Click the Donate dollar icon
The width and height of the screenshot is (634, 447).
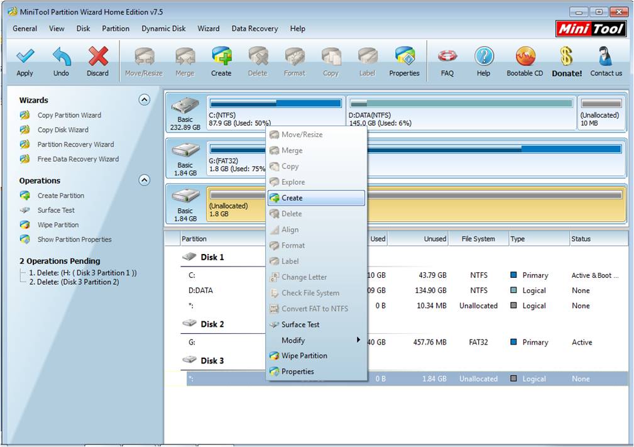tap(567, 56)
